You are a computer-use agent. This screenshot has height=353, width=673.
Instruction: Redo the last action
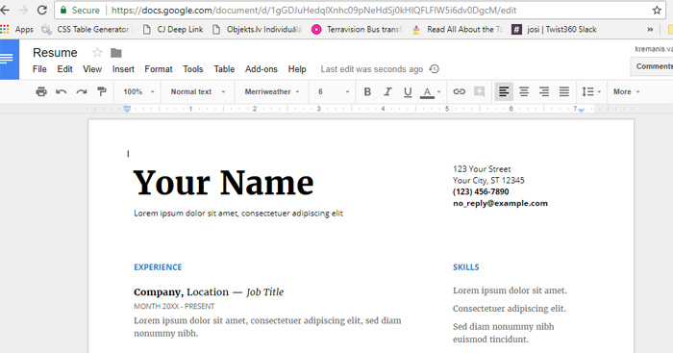coord(82,91)
